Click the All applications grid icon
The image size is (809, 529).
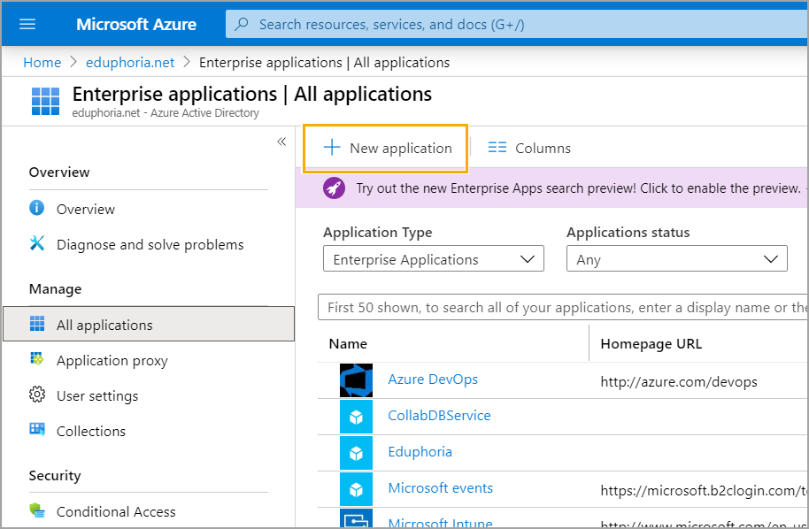(x=37, y=323)
